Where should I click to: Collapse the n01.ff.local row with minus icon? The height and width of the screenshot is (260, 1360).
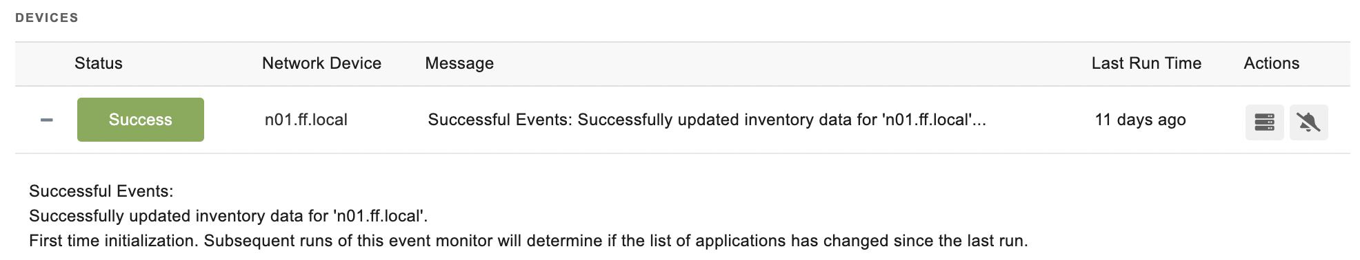click(46, 120)
